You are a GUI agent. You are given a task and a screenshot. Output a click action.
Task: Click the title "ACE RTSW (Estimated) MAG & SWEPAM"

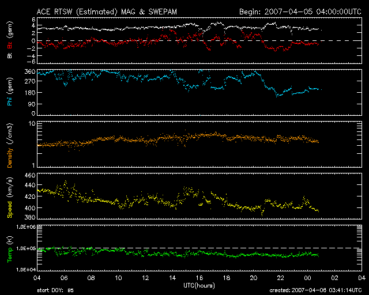tap(107, 12)
